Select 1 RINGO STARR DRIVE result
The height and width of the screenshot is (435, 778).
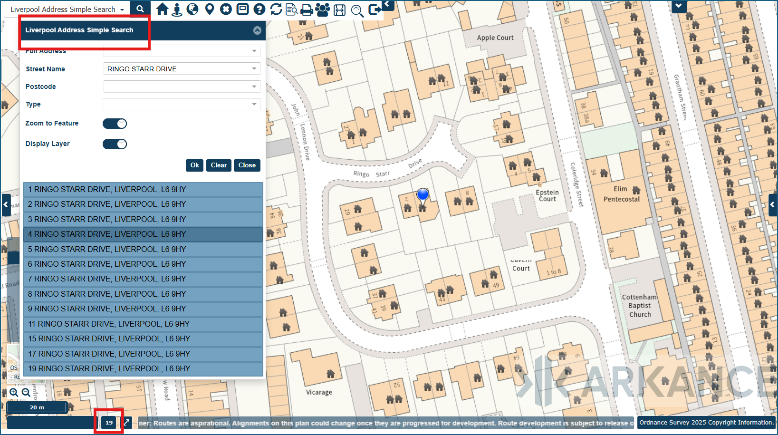click(x=143, y=189)
